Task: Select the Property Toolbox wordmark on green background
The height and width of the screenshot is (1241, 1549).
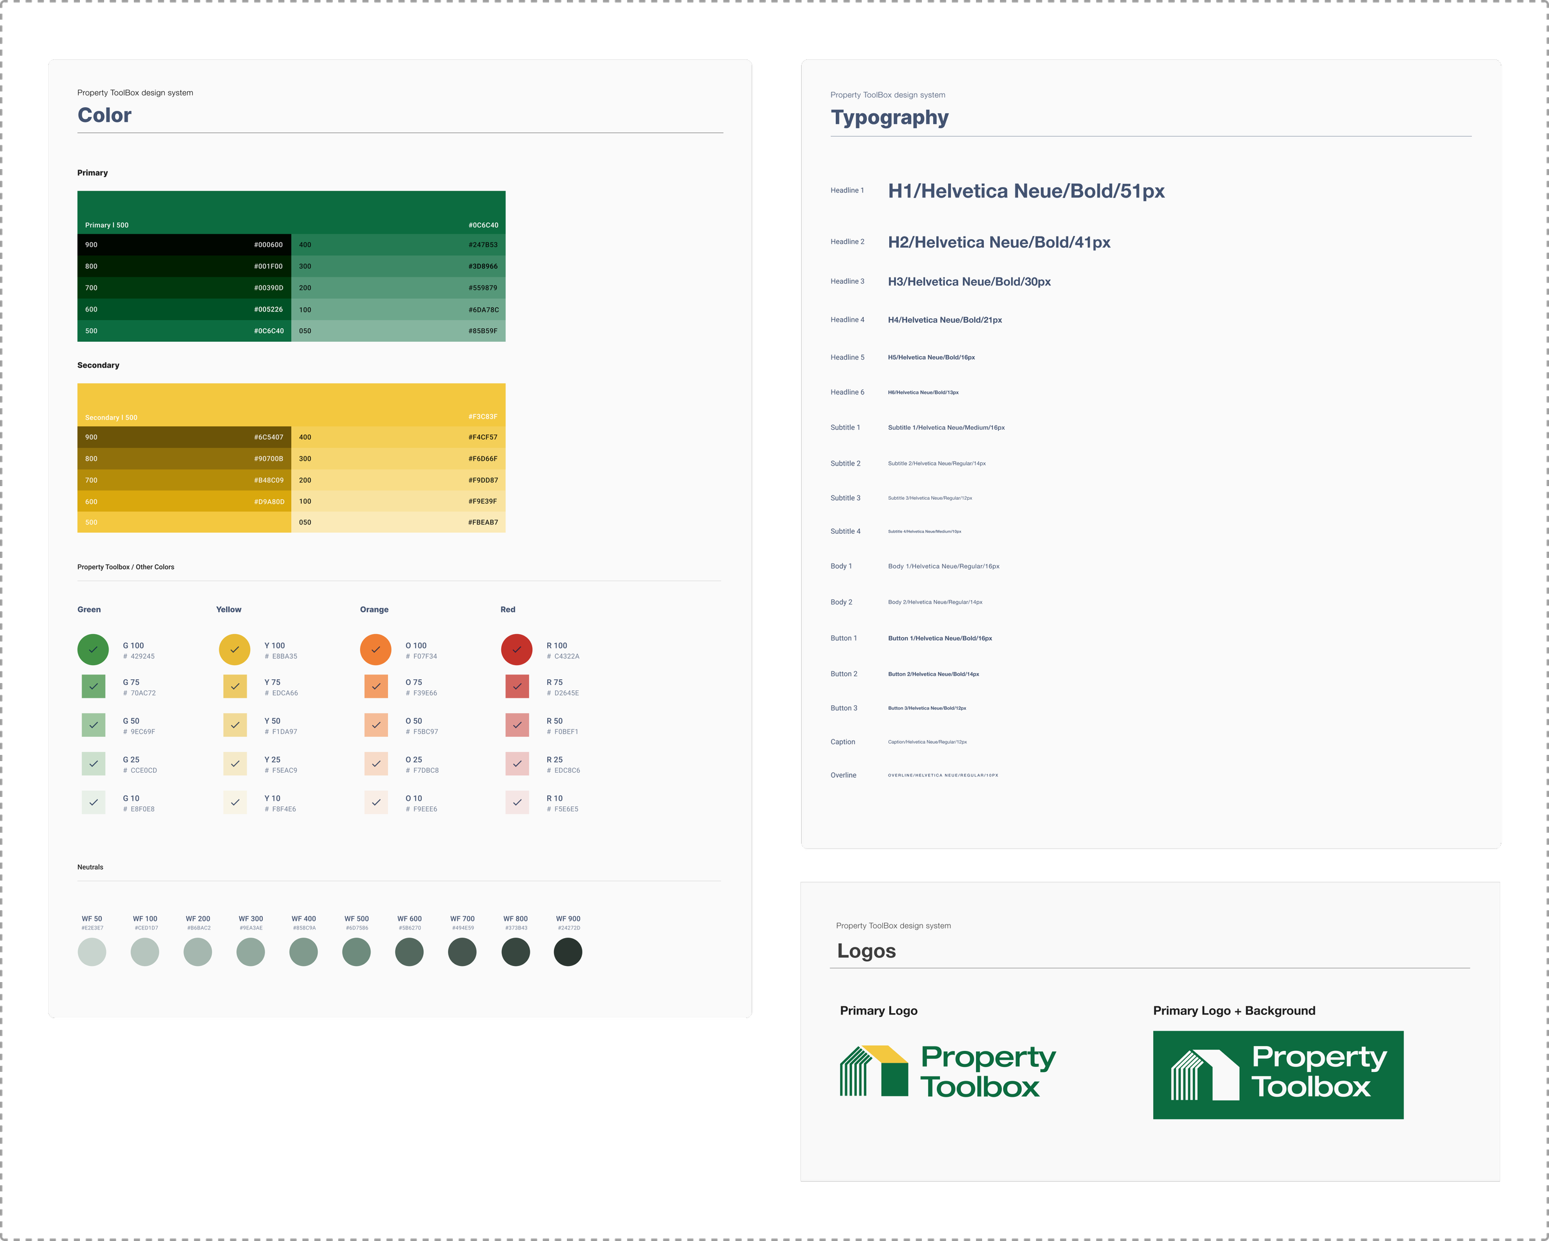Action: click(1319, 1071)
